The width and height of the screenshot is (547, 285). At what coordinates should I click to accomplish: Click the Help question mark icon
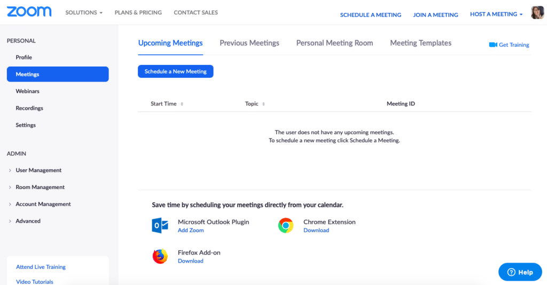(511, 272)
